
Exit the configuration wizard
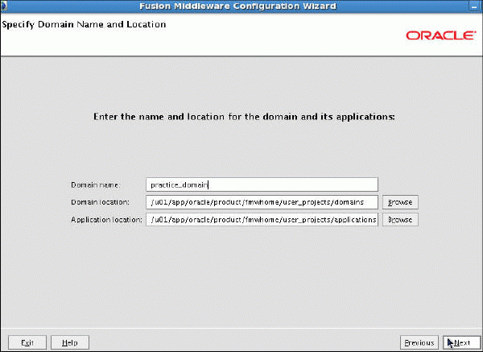tap(27, 342)
